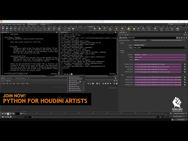The height and width of the screenshot is (141, 188).
Task: Open the File menu
Action: pyautogui.click(x=2, y=24)
